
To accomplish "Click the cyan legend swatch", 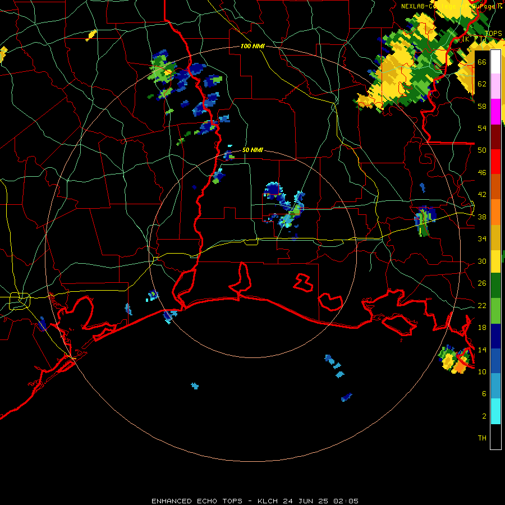I will point(495,411).
